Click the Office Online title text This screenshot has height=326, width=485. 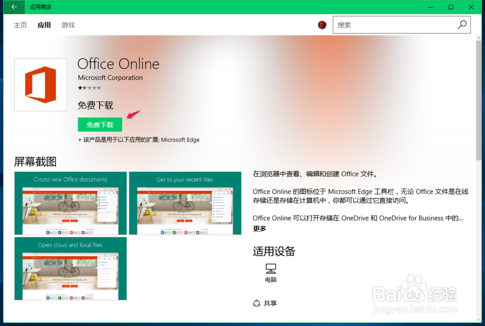pyautogui.click(x=118, y=64)
